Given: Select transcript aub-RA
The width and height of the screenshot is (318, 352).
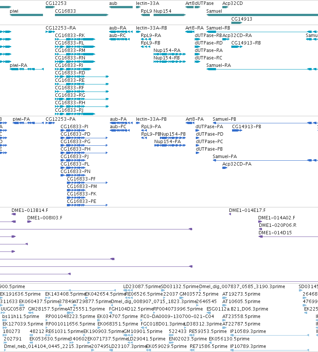Looking at the screenshot, I should pos(118,28).
